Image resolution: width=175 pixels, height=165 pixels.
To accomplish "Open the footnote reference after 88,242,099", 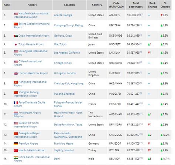I will 141,35.
